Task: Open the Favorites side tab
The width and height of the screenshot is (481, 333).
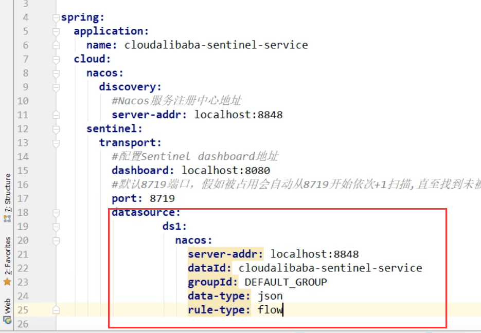Action: pos(7,256)
